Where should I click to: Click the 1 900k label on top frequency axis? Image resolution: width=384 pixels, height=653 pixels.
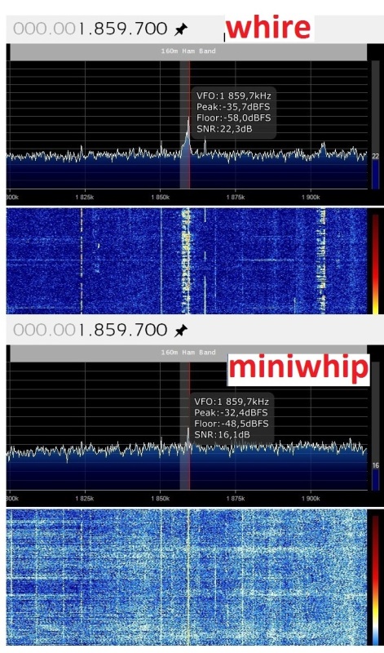click(311, 197)
